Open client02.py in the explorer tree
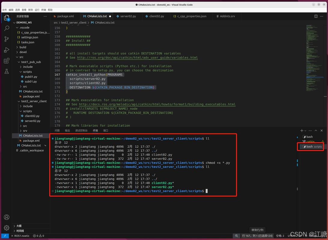This screenshot has height=240, width=328. [31, 116]
